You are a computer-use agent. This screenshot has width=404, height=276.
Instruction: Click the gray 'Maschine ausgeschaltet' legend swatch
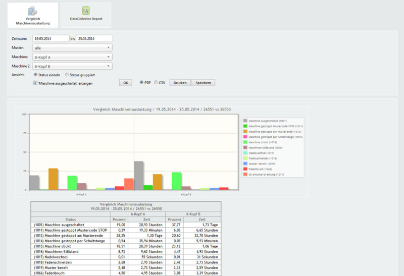pyautogui.click(x=245, y=121)
